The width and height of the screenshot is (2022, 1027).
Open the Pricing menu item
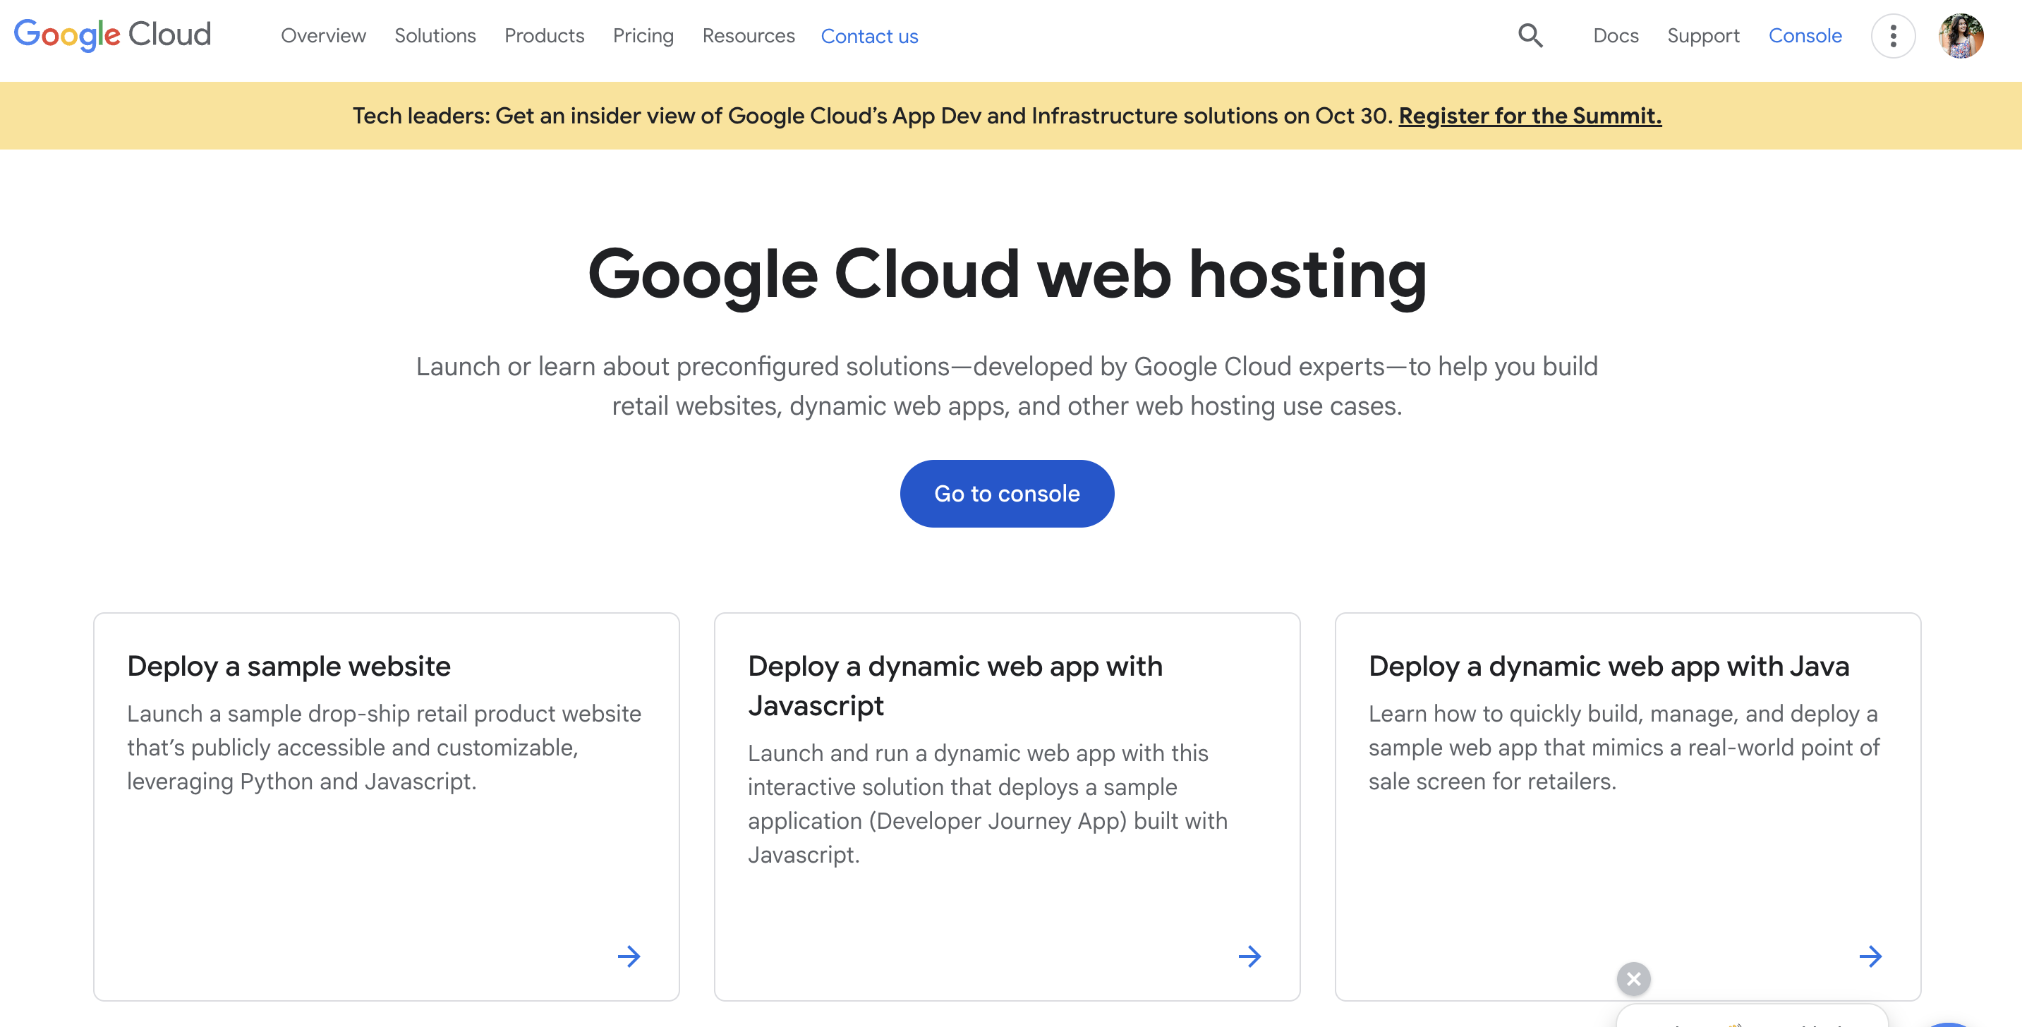point(643,35)
